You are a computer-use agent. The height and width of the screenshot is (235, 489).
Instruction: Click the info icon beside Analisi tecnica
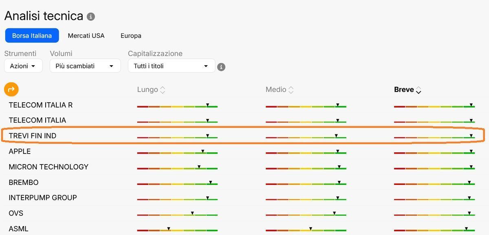click(x=91, y=17)
